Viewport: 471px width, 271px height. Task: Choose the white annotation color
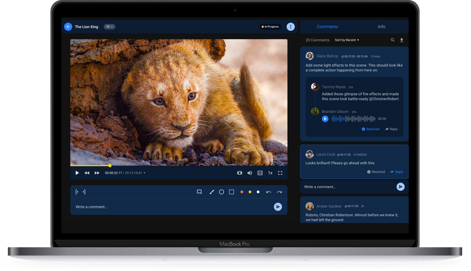(x=258, y=192)
